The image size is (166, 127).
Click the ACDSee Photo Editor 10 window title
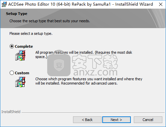[81, 4]
